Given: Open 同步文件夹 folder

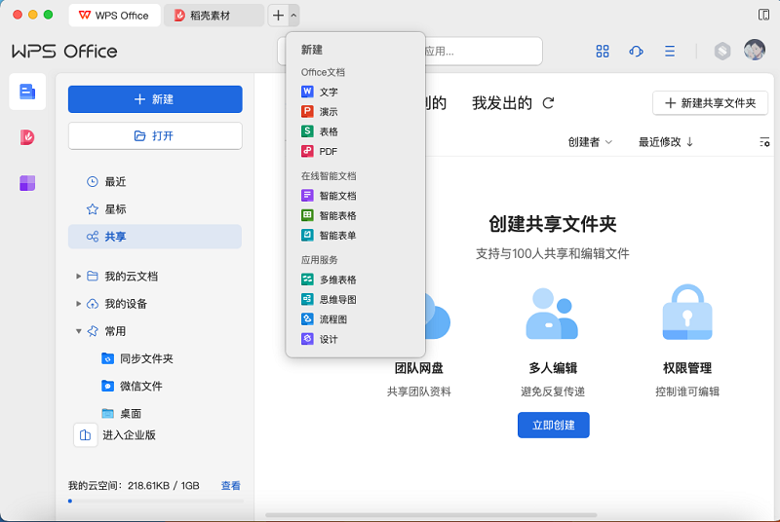Looking at the screenshot, I should coord(137,358).
